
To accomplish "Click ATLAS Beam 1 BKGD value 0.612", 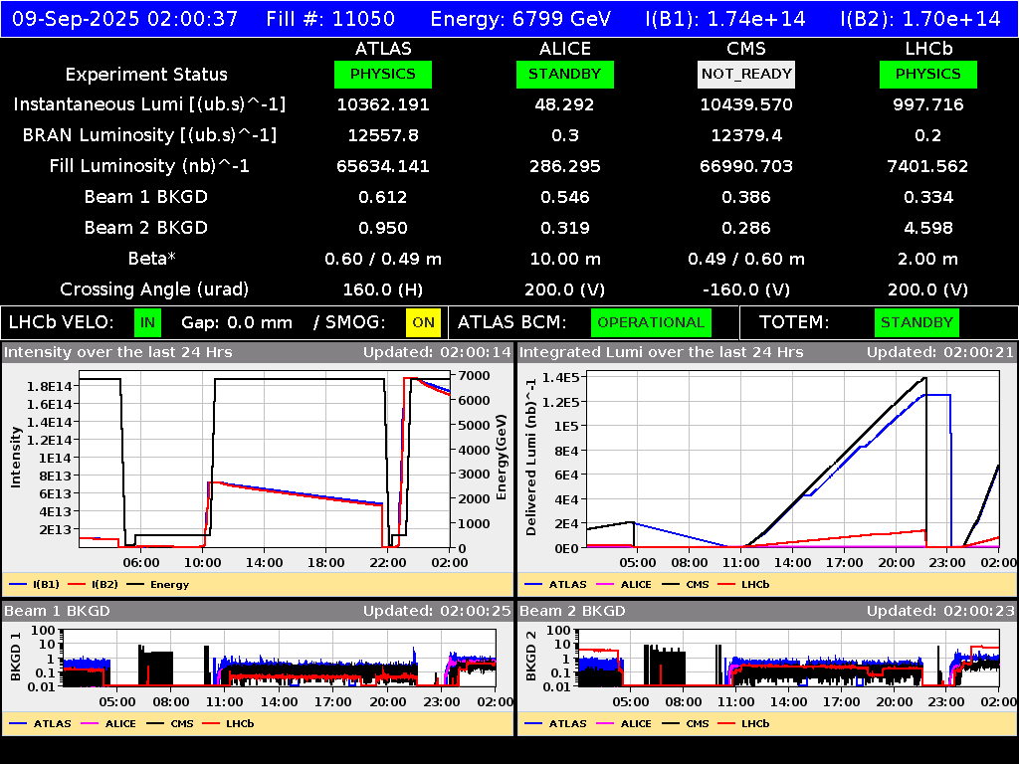I will pyautogui.click(x=383, y=197).
